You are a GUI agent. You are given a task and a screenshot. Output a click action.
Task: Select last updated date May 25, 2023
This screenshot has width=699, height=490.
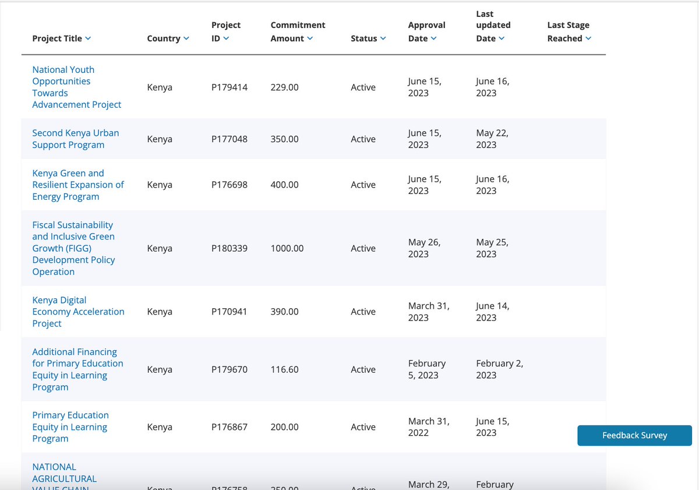pyautogui.click(x=492, y=248)
